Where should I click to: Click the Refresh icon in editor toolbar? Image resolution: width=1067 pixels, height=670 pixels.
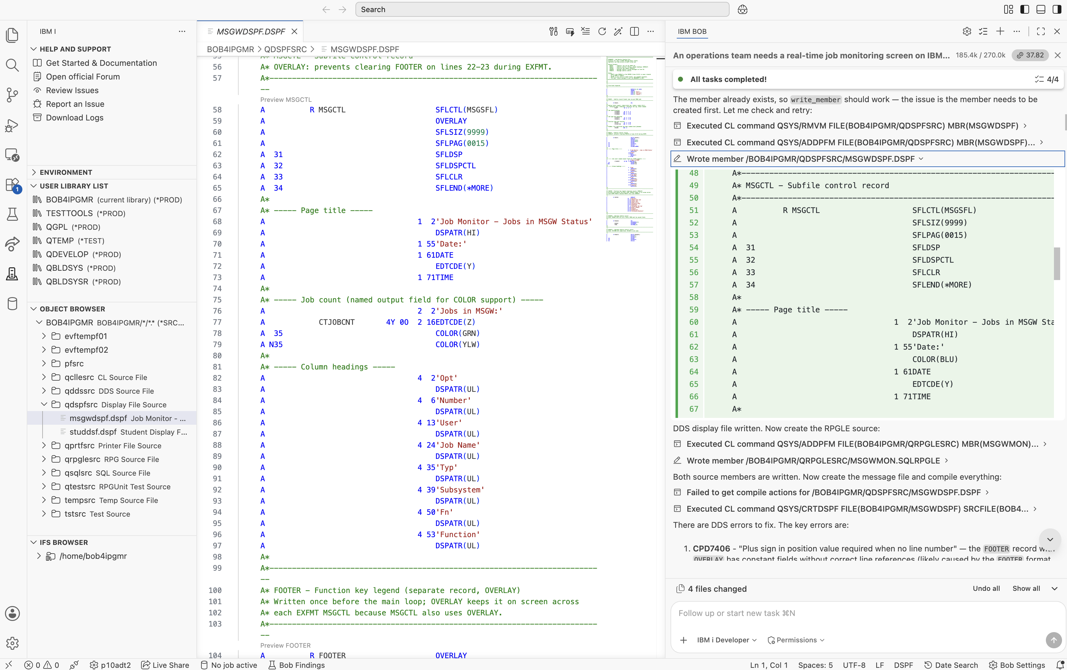[x=602, y=31]
